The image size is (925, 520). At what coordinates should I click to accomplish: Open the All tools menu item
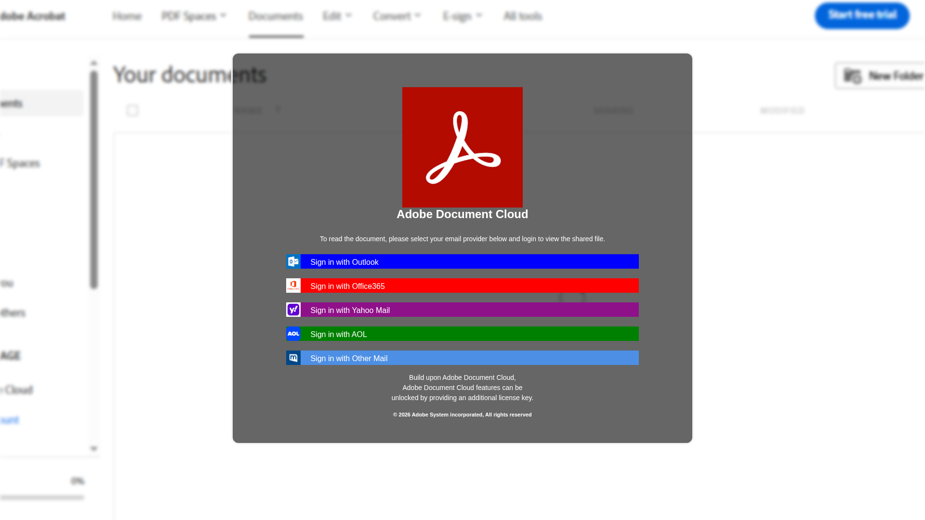pos(523,16)
